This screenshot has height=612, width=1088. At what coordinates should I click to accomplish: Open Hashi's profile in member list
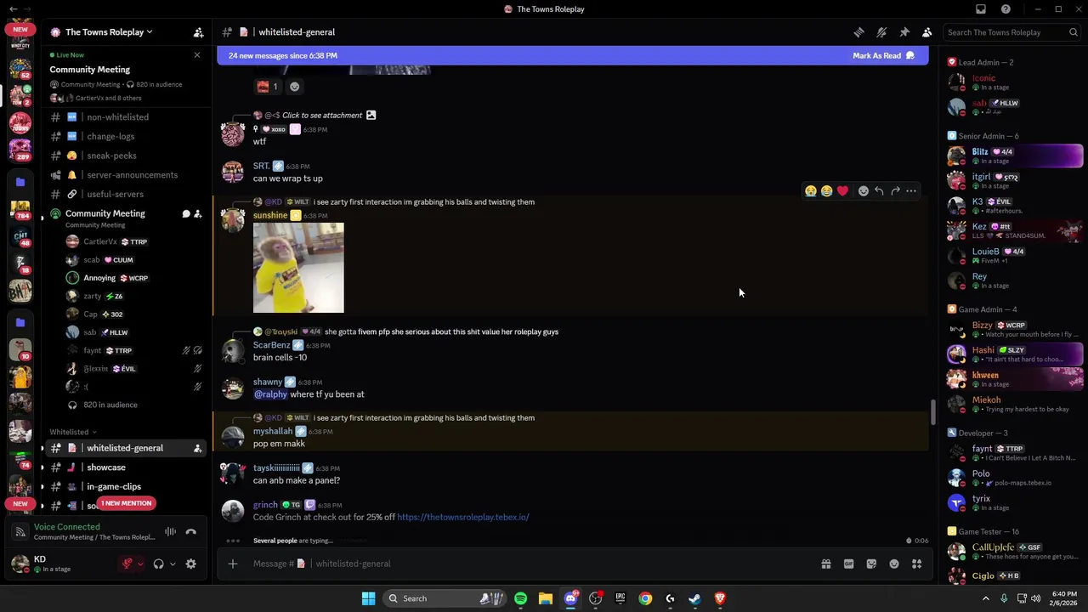point(1015,354)
